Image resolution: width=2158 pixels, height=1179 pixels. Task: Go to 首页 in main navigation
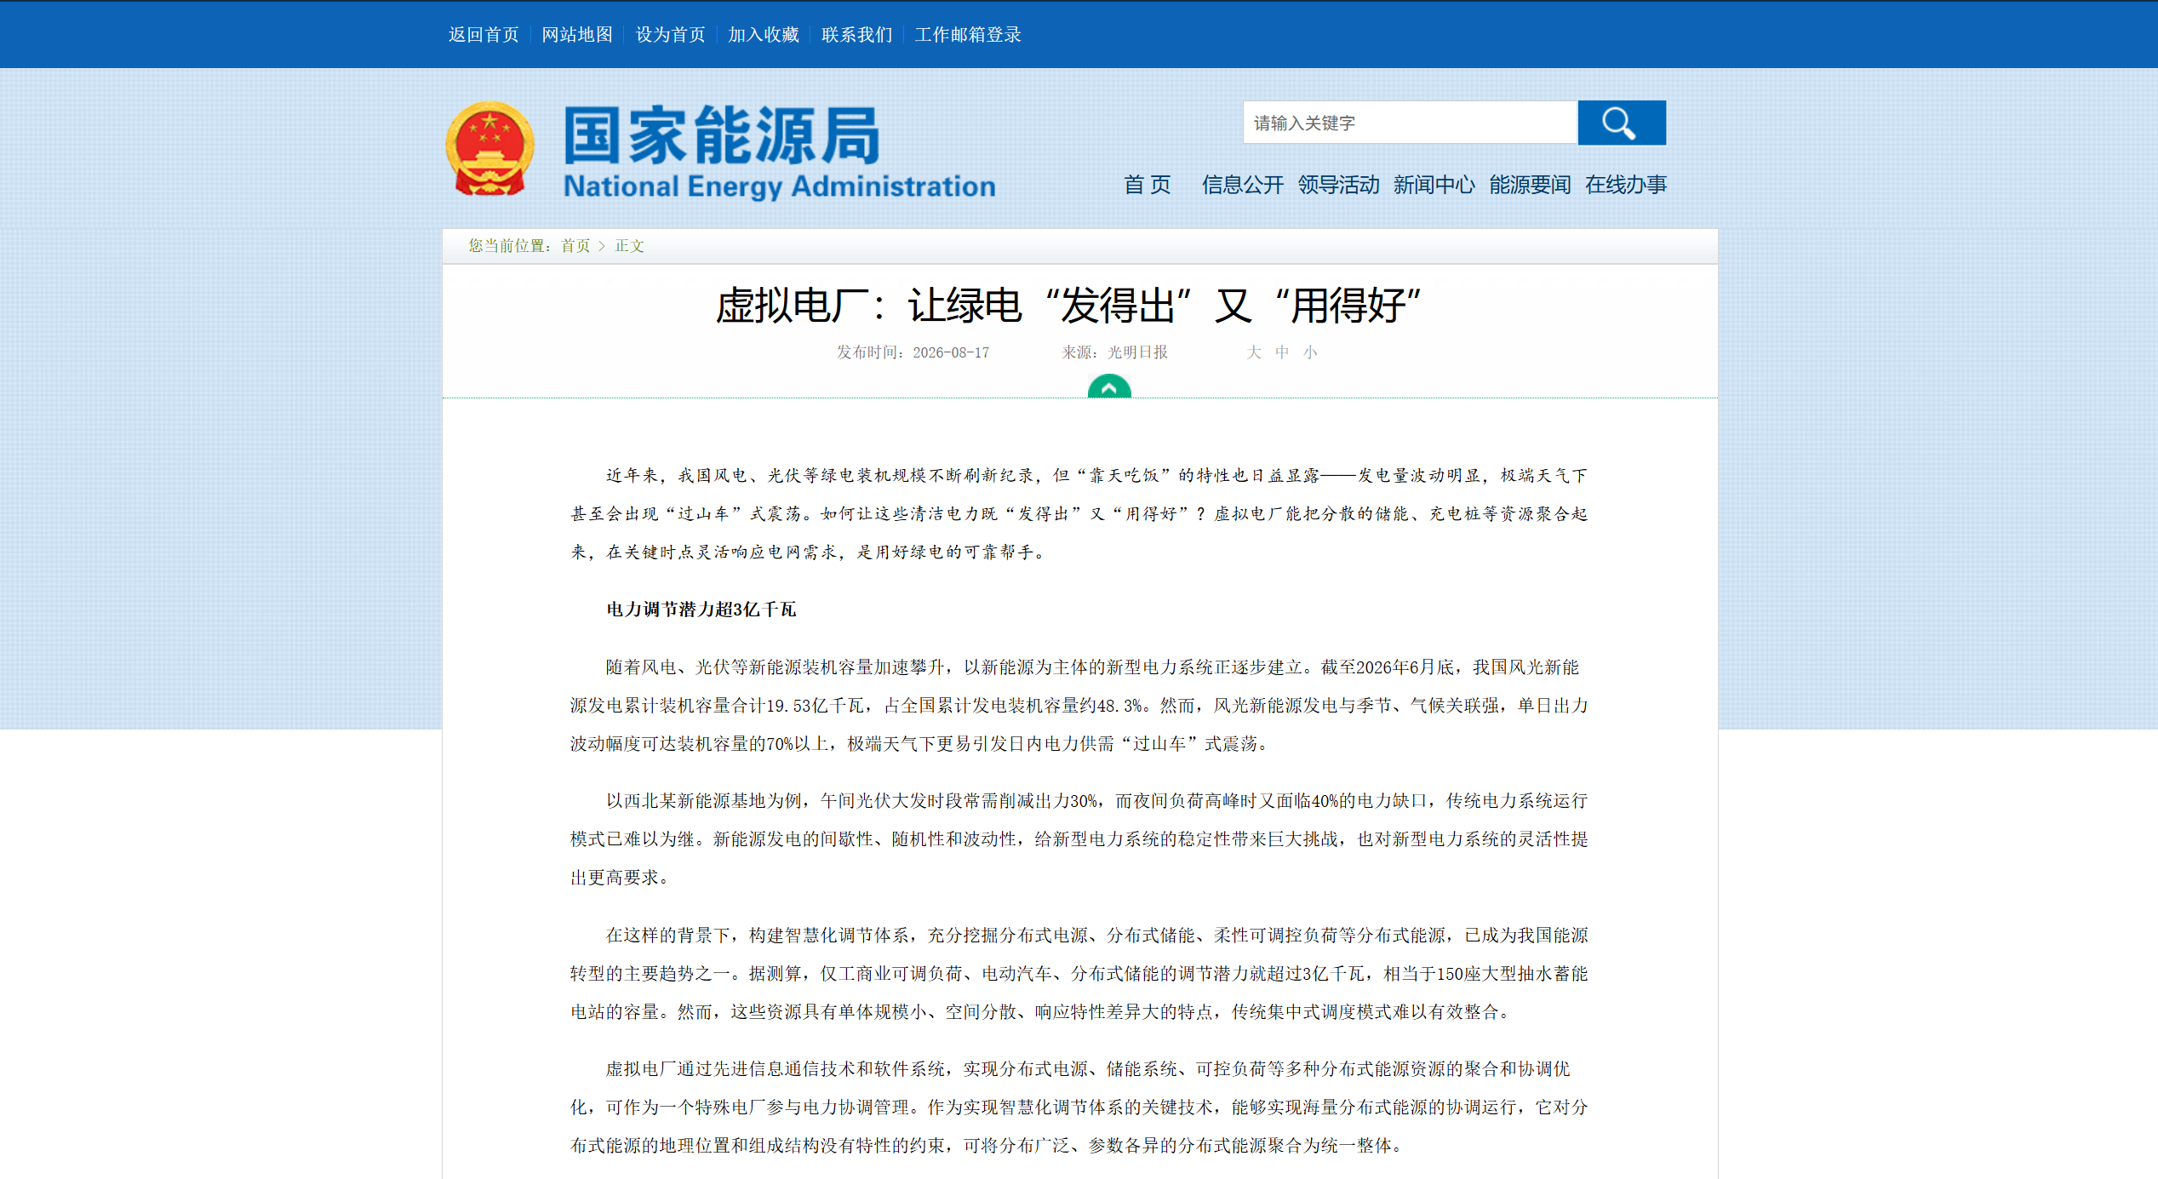1147,185
